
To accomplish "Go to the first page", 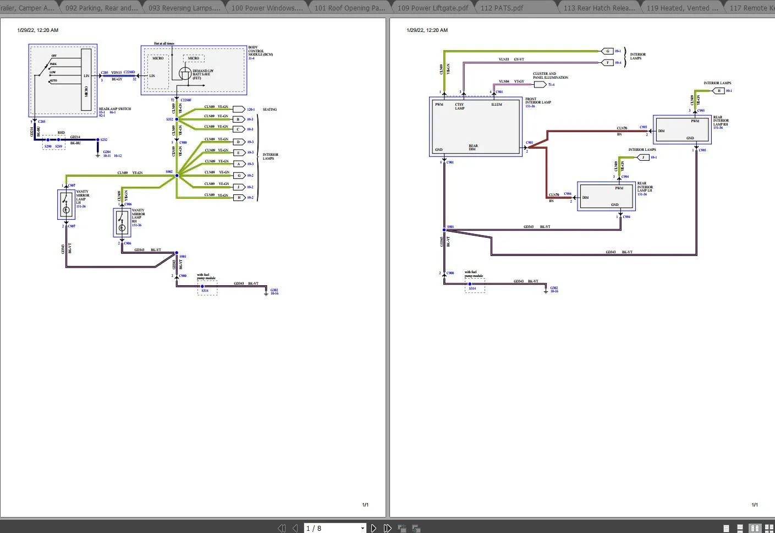I will point(282,528).
